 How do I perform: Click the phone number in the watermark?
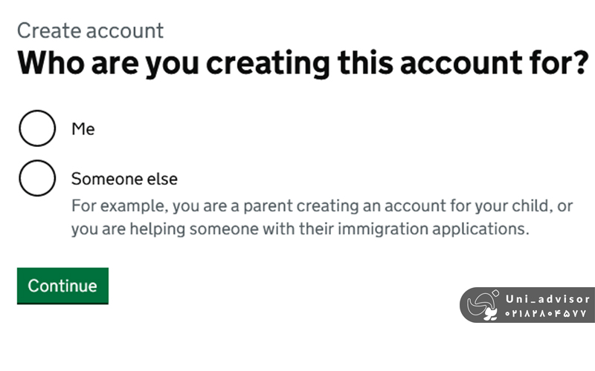click(547, 314)
